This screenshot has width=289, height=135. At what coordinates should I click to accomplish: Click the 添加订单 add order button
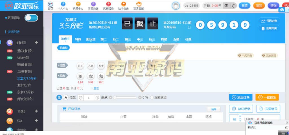(x=240, y=97)
